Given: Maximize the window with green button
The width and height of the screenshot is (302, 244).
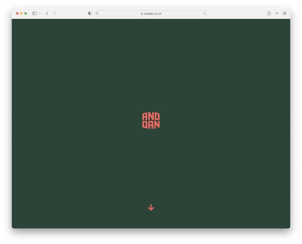Looking at the screenshot, I should click(x=26, y=14).
